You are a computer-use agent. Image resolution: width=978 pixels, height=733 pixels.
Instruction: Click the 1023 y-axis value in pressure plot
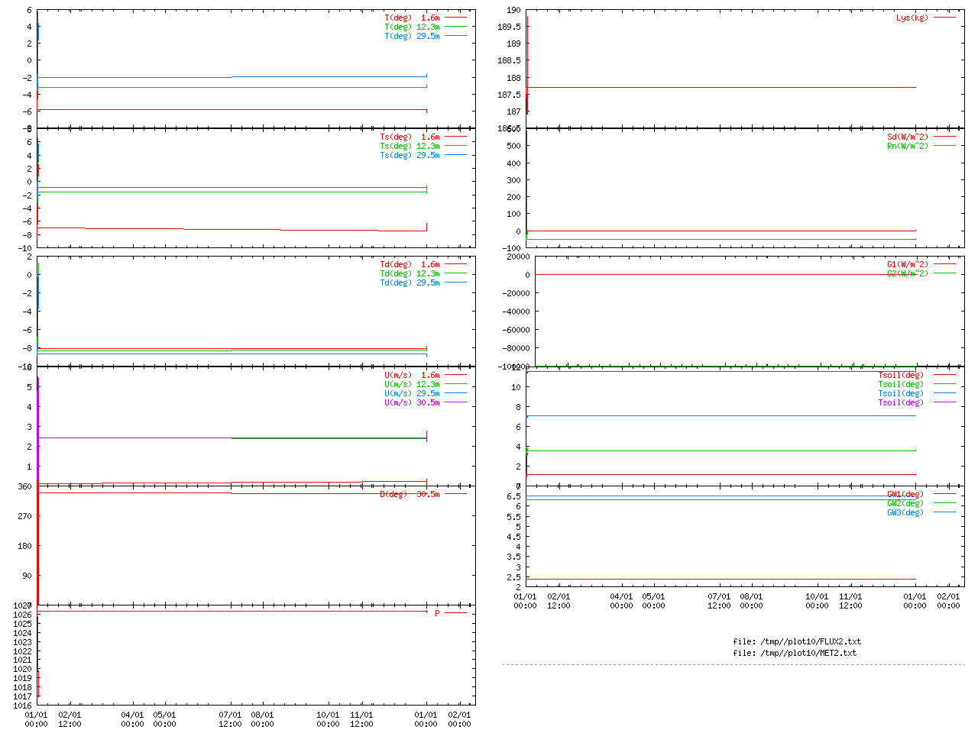pos(23,642)
